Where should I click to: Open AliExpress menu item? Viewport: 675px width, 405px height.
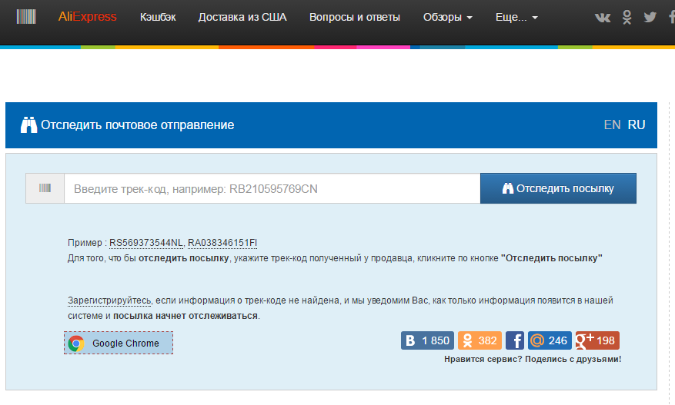point(88,17)
